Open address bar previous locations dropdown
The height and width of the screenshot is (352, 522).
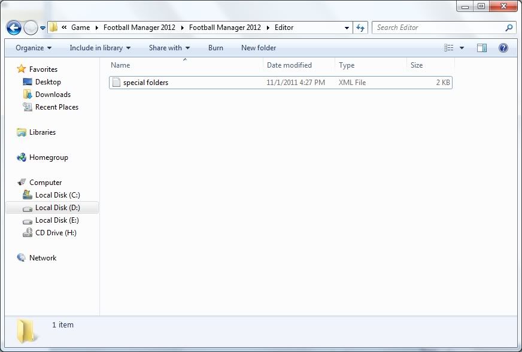pyautogui.click(x=347, y=28)
